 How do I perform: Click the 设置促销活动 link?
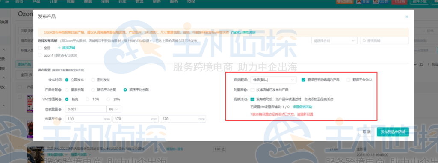tap(302, 106)
